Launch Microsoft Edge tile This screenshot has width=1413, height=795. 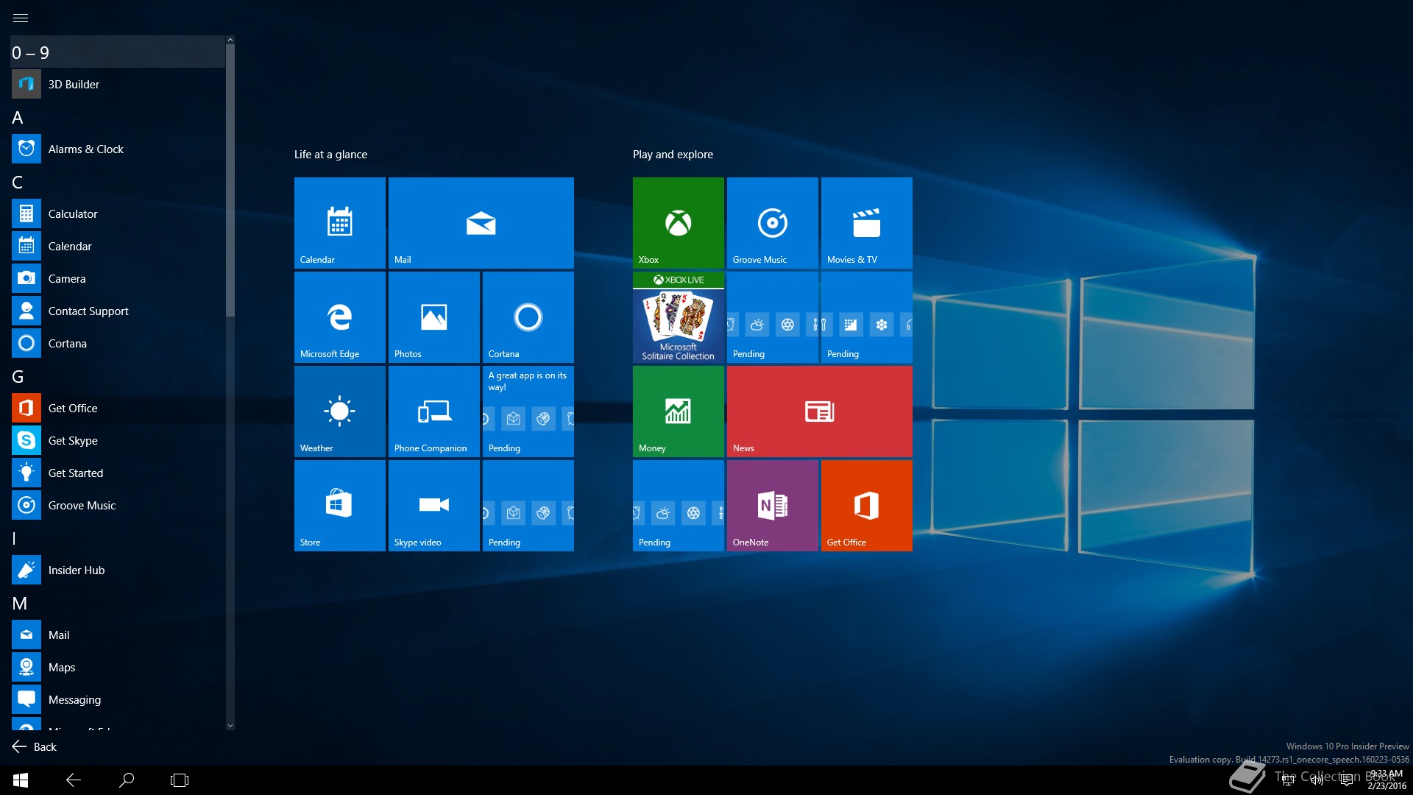pyautogui.click(x=340, y=317)
